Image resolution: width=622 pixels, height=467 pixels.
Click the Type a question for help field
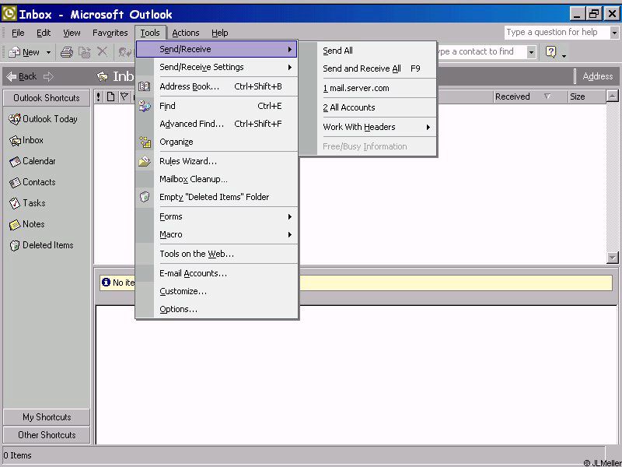click(x=555, y=33)
